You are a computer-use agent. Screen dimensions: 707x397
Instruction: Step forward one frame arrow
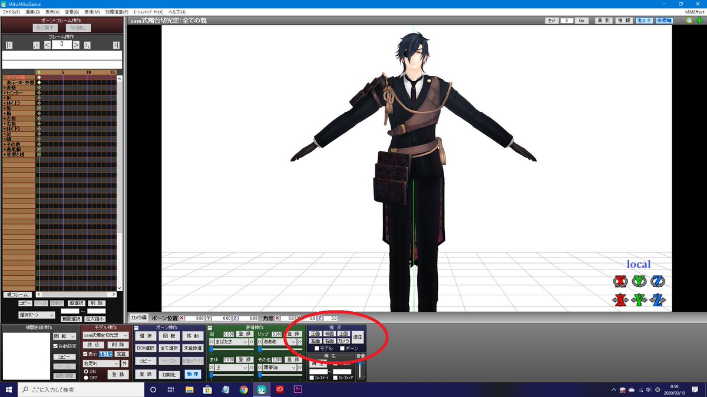point(76,45)
